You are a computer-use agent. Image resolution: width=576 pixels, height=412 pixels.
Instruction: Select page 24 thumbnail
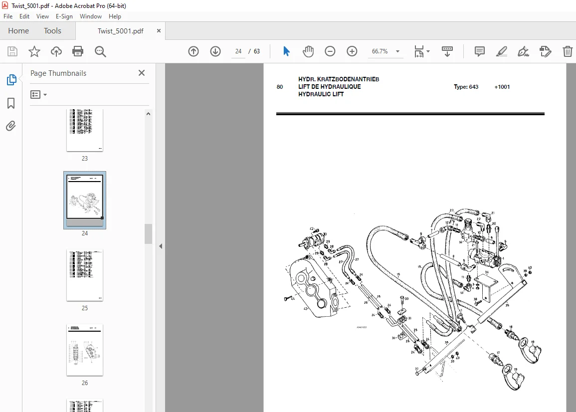(85, 201)
